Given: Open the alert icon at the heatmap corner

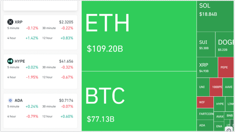Looking at the screenshot, I should (229, 129).
